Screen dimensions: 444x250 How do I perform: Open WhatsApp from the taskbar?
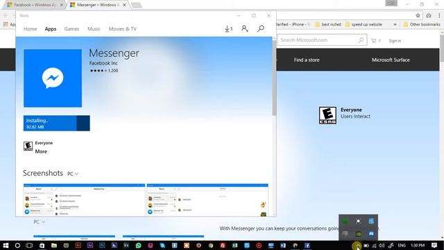pyautogui.click(x=138, y=245)
